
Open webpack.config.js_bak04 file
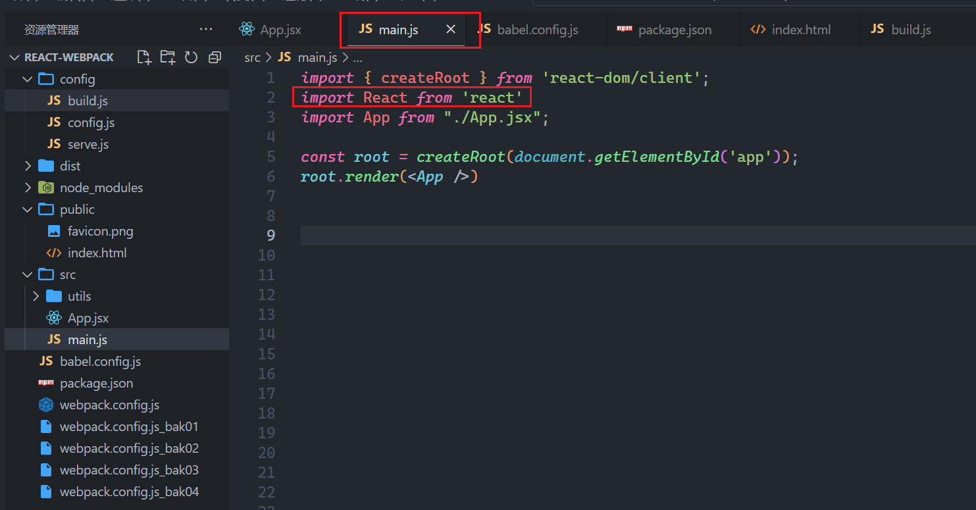click(x=117, y=492)
